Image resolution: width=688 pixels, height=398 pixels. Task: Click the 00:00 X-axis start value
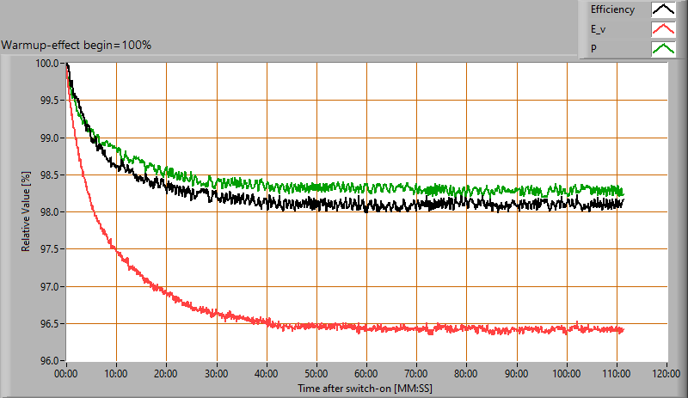[66, 374]
